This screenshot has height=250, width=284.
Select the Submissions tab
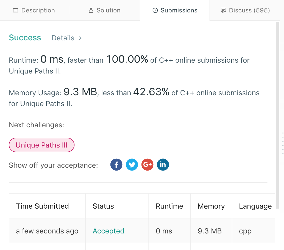coord(175,10)
